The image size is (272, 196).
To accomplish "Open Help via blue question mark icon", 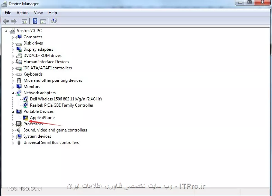I will click(x=35, y=21).
